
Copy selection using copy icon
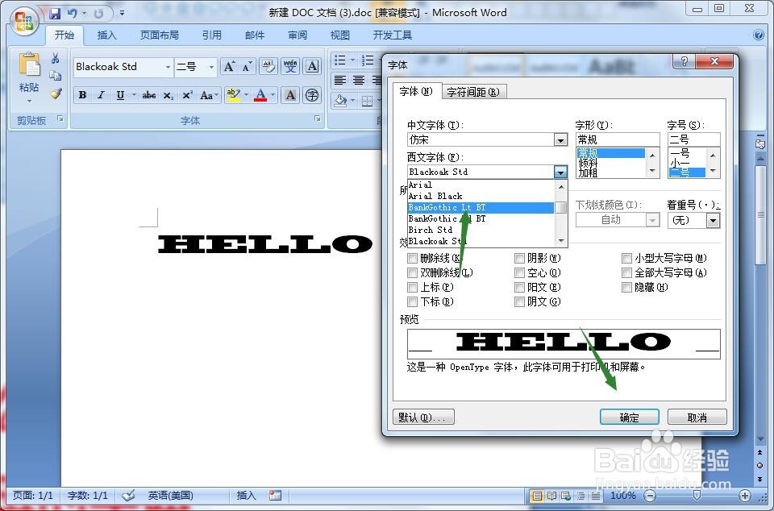point(56,76)
